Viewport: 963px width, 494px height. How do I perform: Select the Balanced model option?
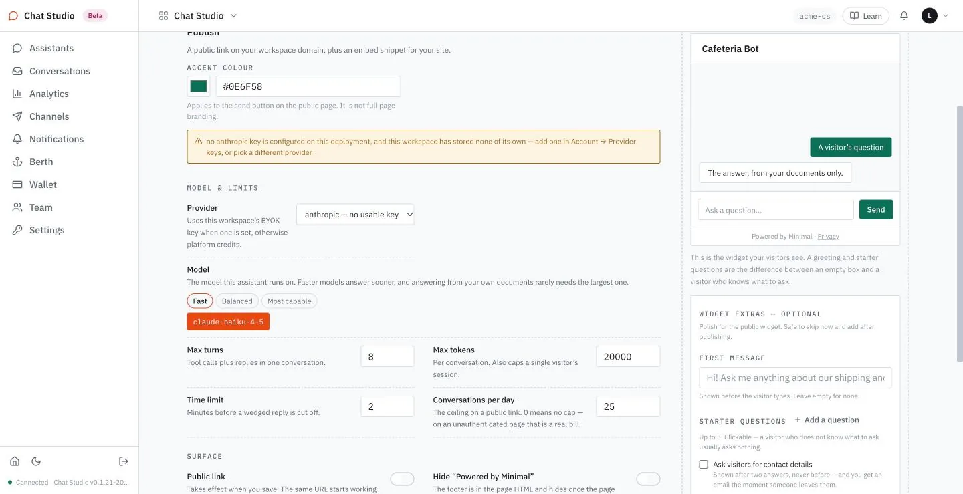[x=237, y=301]
